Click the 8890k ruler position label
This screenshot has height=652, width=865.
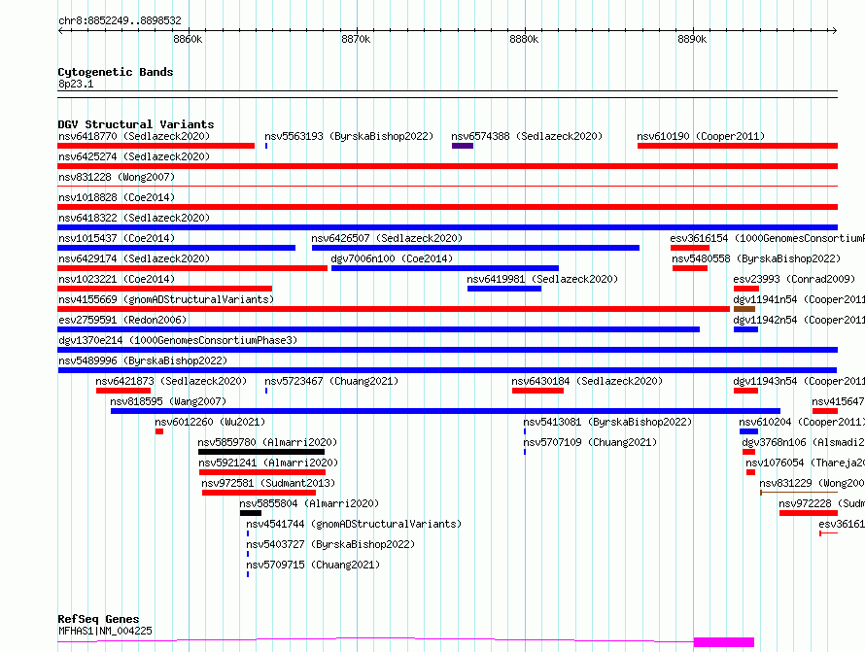[692, 39]
